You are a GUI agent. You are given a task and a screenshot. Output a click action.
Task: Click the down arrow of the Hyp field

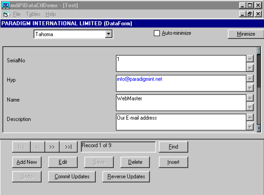[x=250, y=88]
